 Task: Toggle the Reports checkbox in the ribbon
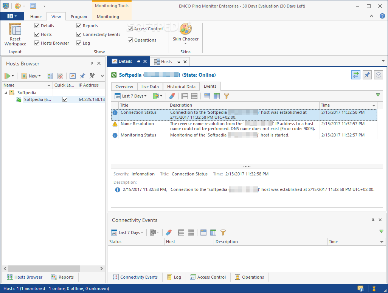tap(79, 25)
